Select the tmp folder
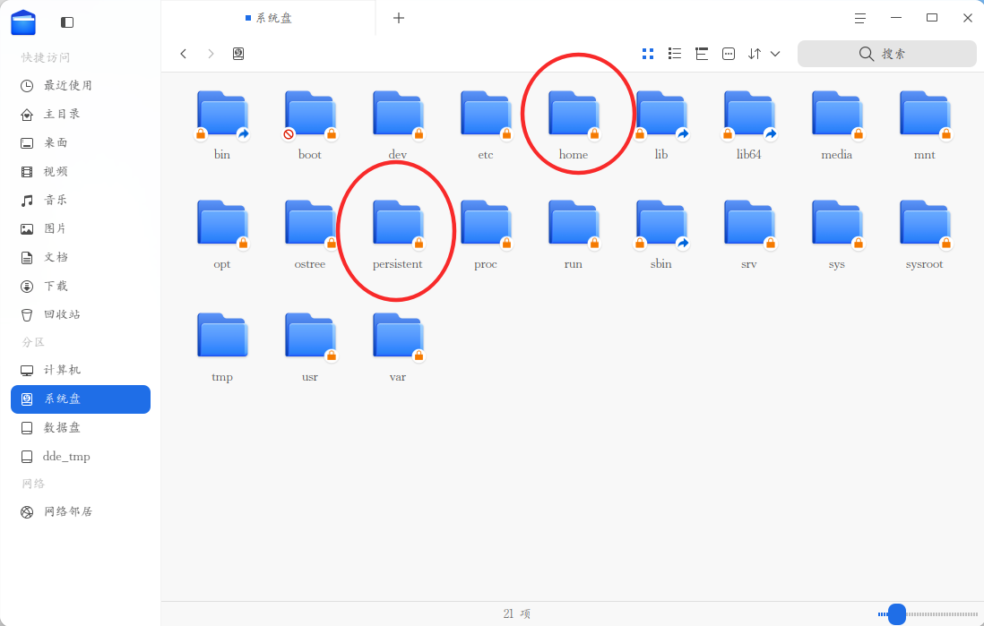 pyautogui.click(x=222, y=348)
